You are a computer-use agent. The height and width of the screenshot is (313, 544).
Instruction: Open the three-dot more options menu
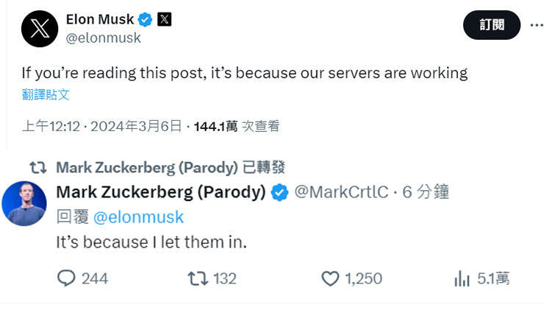(x=536, y=25)
